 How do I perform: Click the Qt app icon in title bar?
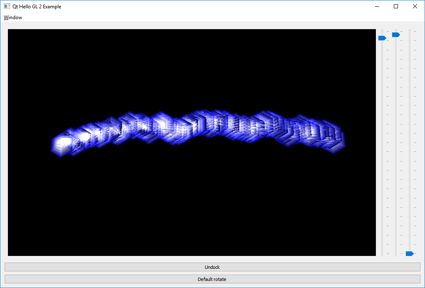pyautogui.click(x=7, y=6)
